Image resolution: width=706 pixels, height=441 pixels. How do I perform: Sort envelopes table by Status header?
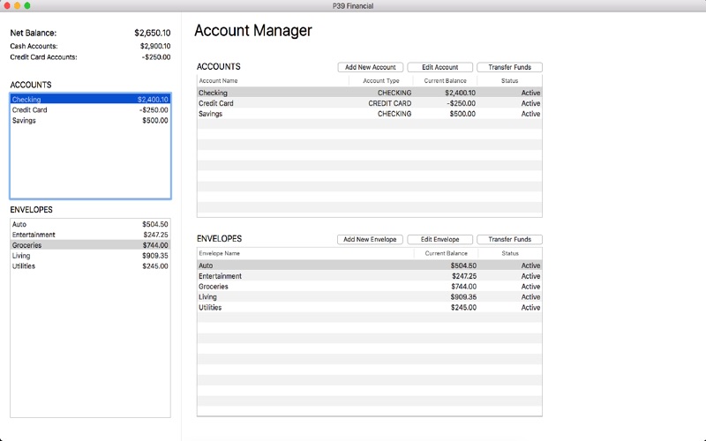(x=510, y=253)
